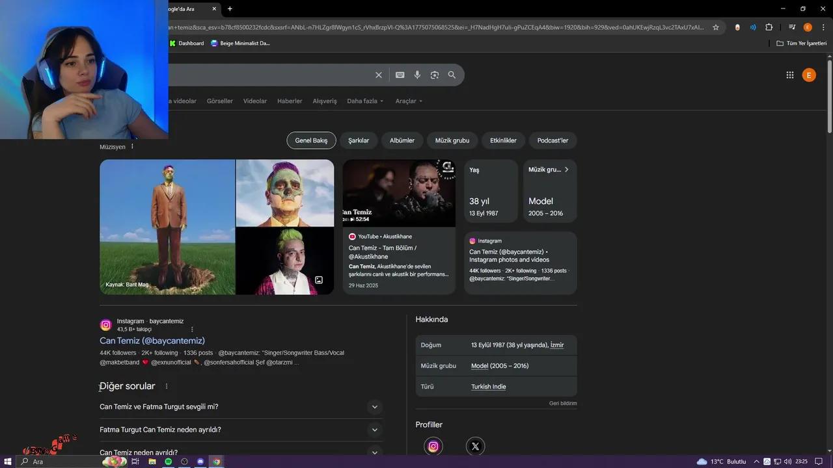Open three-dot menu of Instagram result
The image size is (833, 468).
click(x=192, y=329)
